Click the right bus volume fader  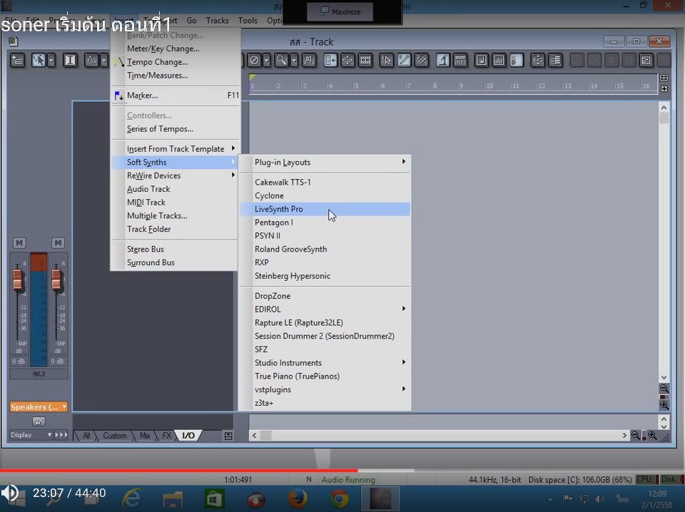coord(56,280)
